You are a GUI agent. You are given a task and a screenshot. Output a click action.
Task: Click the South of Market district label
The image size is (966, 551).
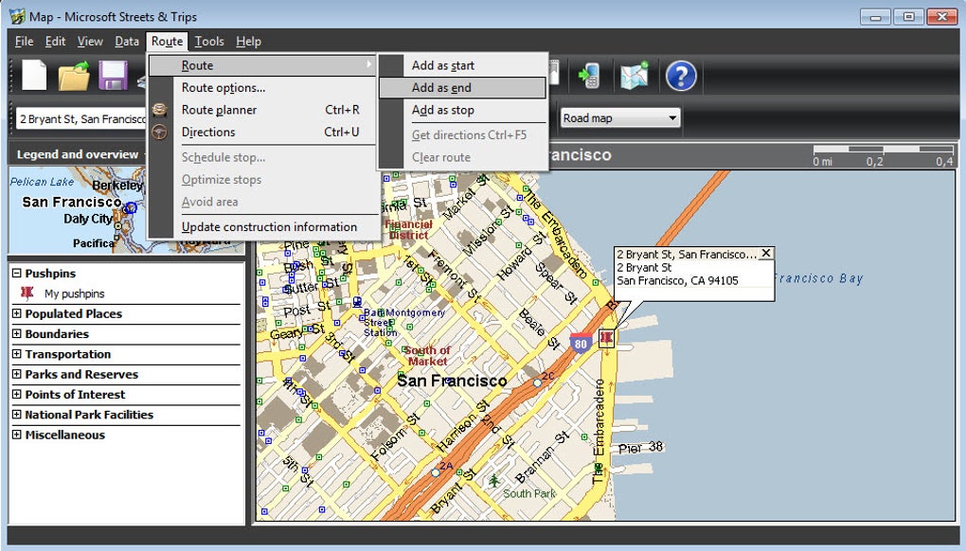tap(427, 356)
